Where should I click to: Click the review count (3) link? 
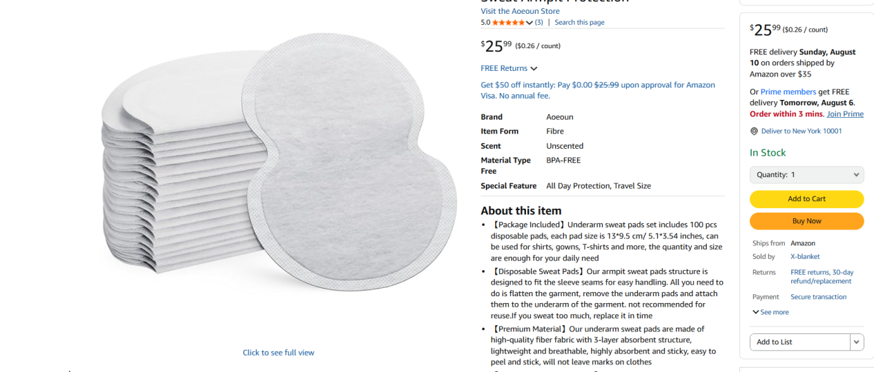(538, 23)
